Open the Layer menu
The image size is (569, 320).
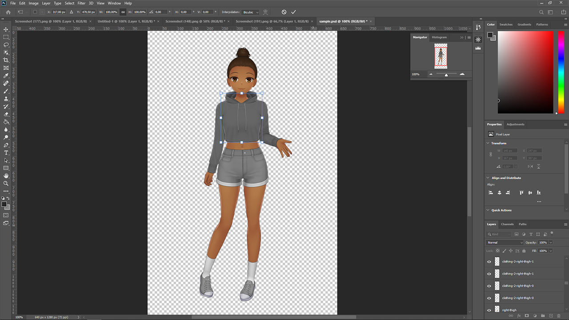46,3
